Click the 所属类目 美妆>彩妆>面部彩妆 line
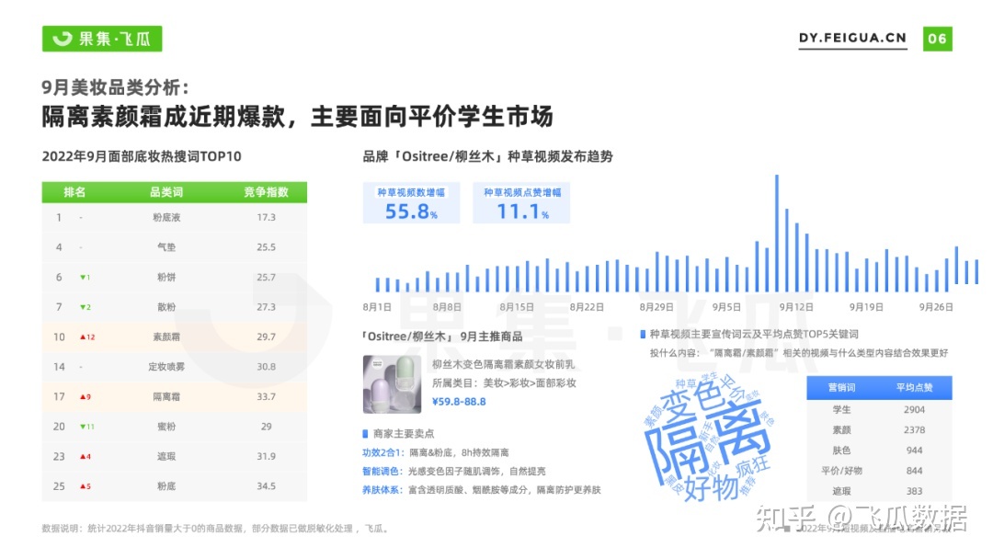The width and height of the screenshot is (993, 559). click(x=504, y=383)
